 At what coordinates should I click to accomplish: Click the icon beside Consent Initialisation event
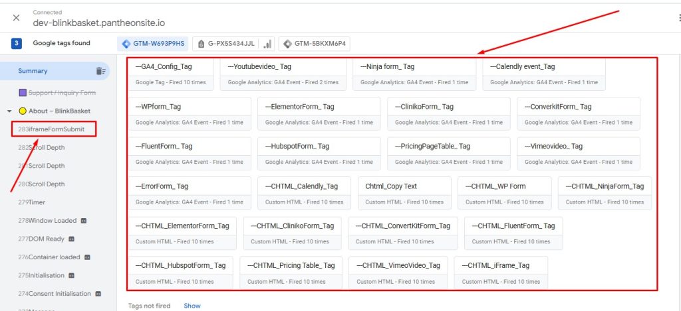coord(98,294)
